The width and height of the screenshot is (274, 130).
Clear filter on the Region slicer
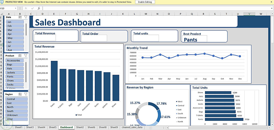(x=26, y=94)
